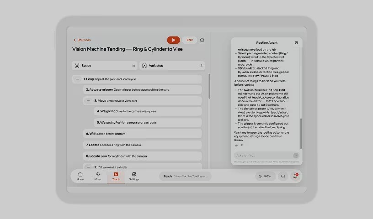The width and height of the screenshot is (373, 219).
Task: Select step 7 Locate ring
Action: [143, 145]
